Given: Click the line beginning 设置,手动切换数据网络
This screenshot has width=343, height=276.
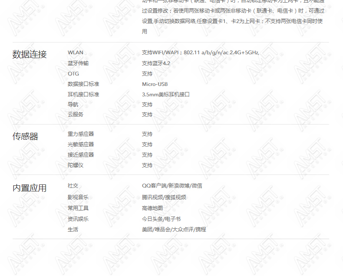Looking at the screenshot, I should pyautogui.click(x=232, y=21).
